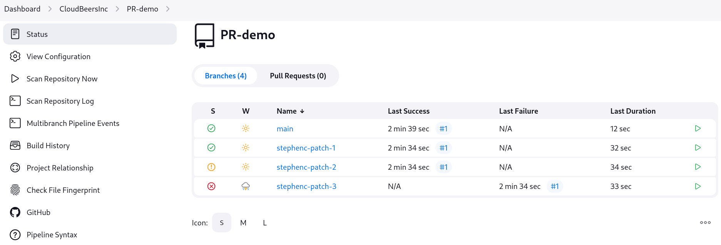The width and height of the screenshot is (721, 245).
Task: Click the failed status icon for stephenc-patch-3
Action: tap(211, 186)
